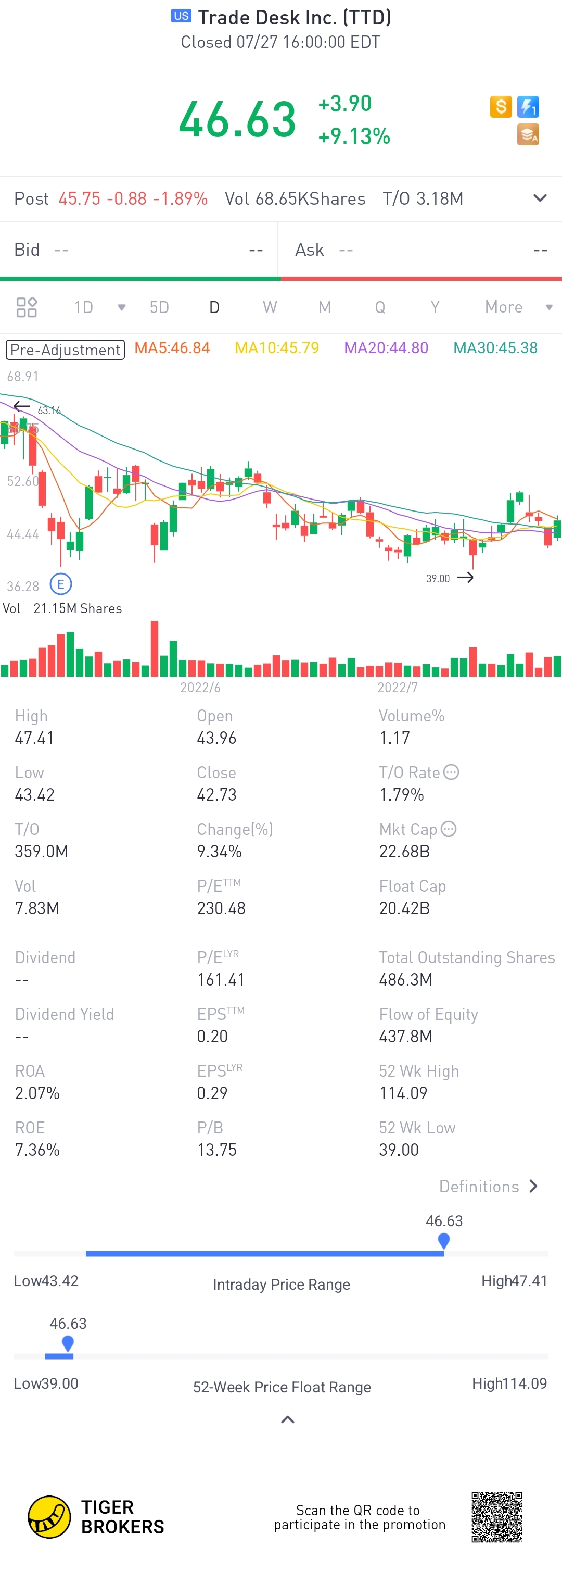Select the 1D chart tab
Image resolution: width=562 pixels, height=1596 pixels.
tap(84, 307)
